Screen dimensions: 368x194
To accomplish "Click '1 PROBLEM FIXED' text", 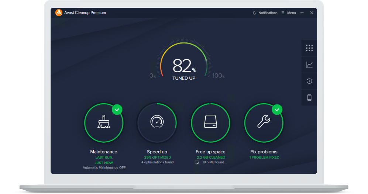I will click(x=264, y=157).
